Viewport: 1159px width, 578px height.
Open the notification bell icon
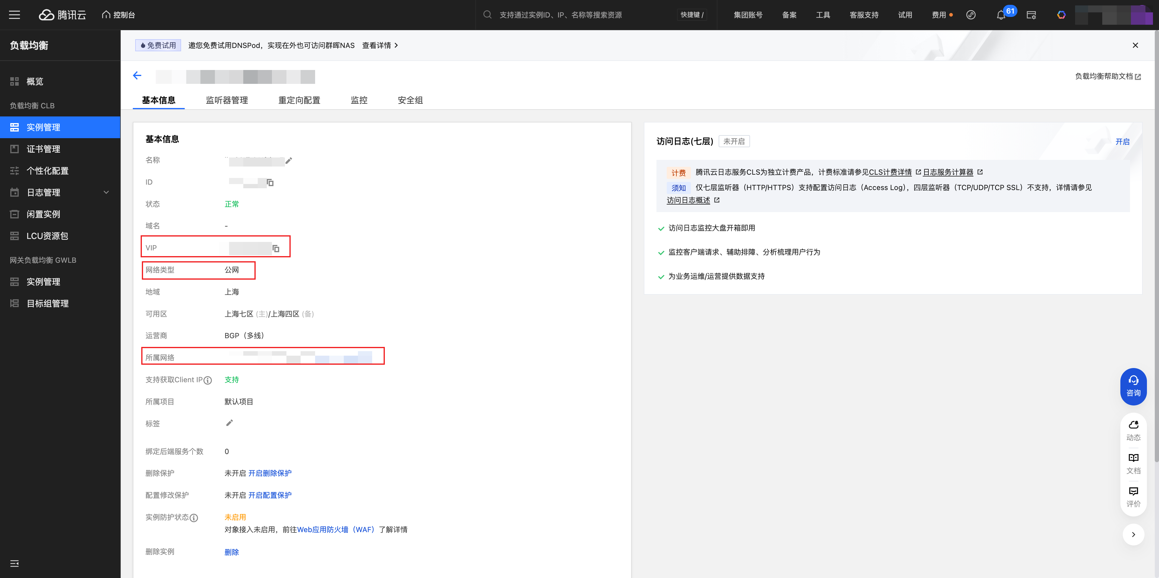point(1001,15)
